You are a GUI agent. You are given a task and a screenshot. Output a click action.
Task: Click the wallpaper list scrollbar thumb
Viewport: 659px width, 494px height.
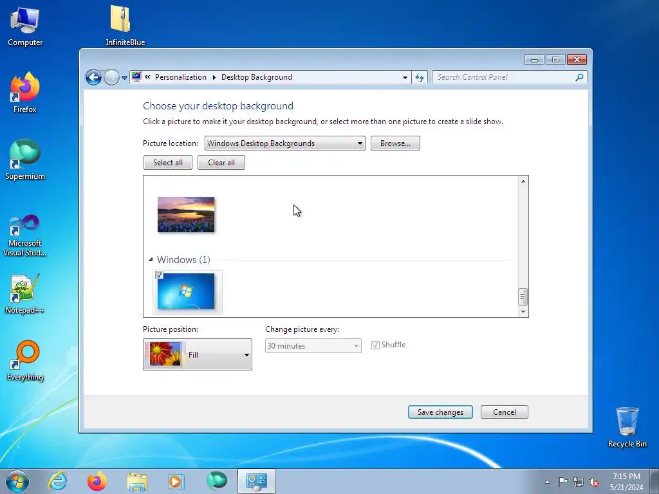coord(523,297)
